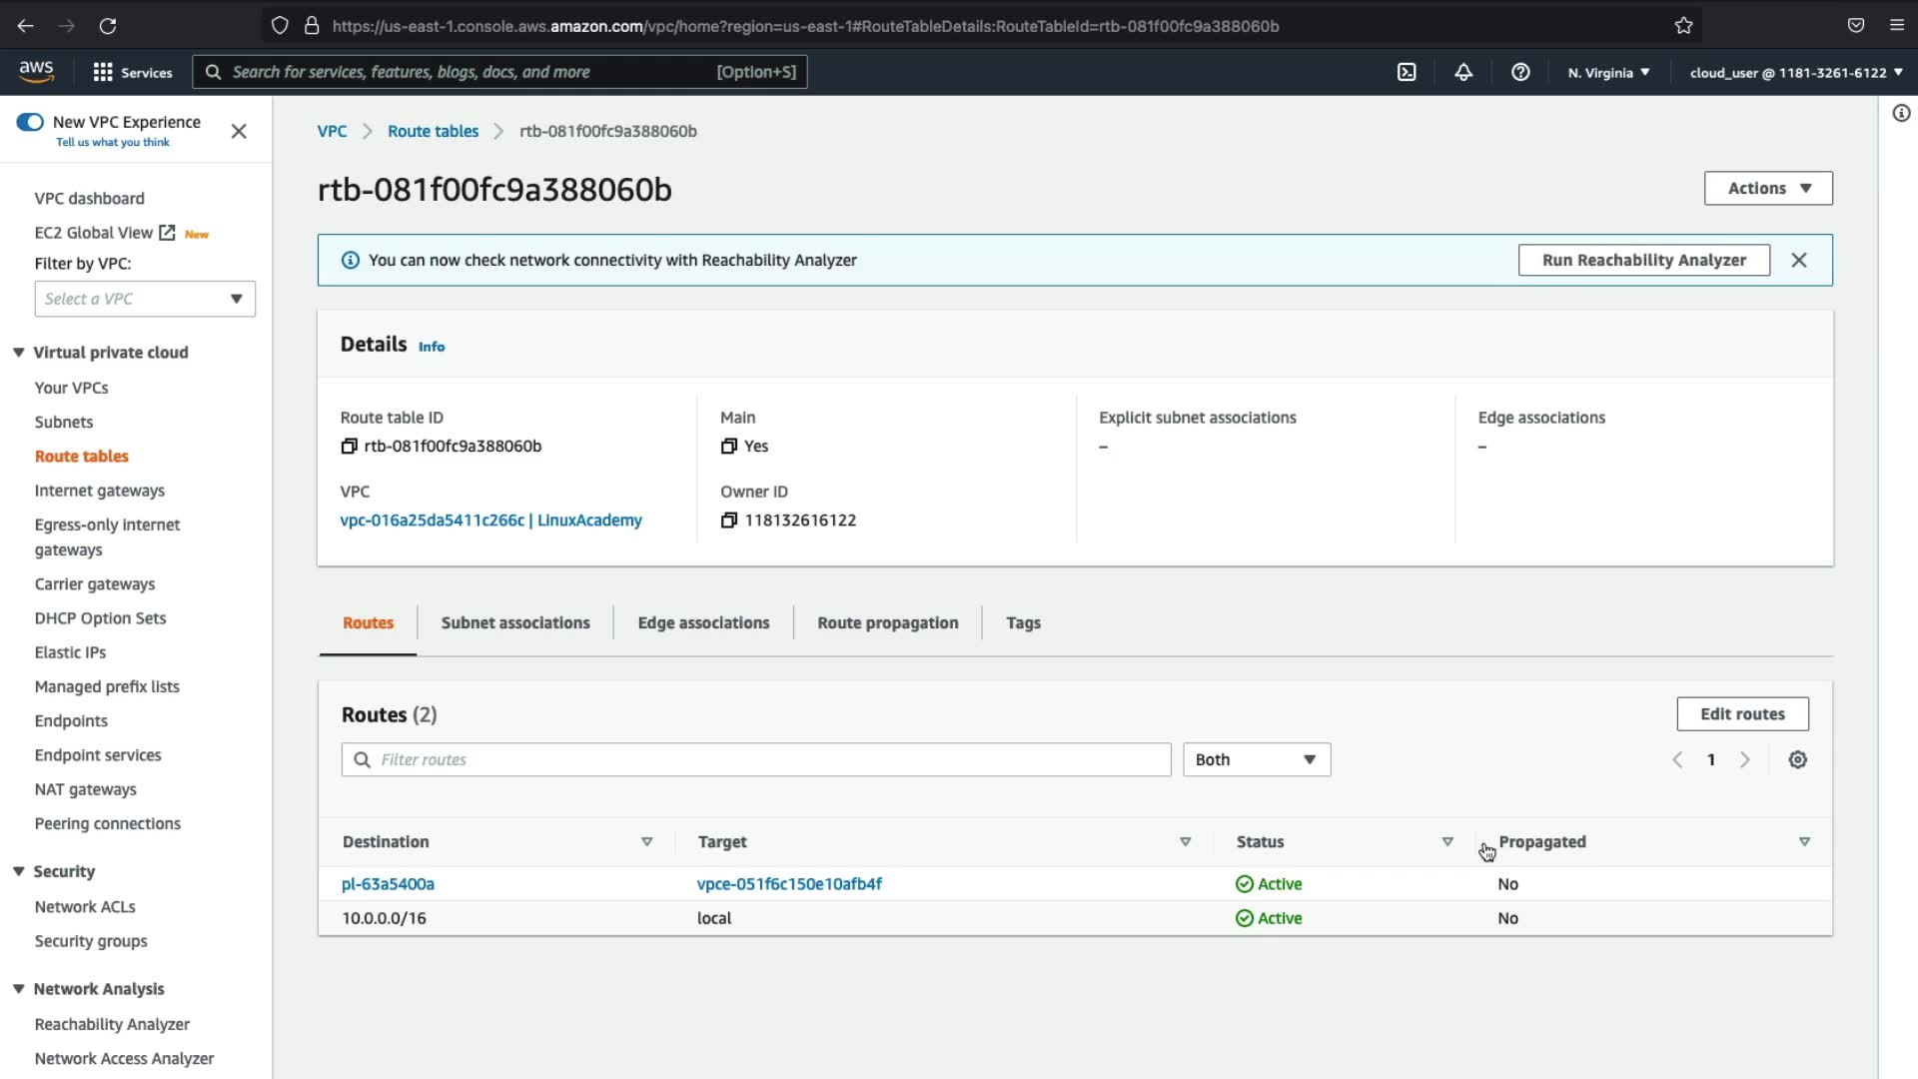Viewport: 1918px width, 1079px height.
Task: Open the Both filter dropdown
Action: [x=1256, y=760]
